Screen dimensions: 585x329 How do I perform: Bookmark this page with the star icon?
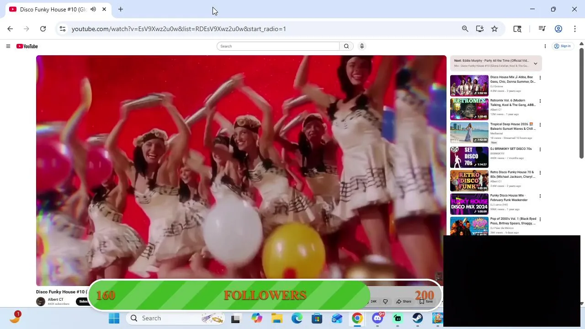click(495, 29)
